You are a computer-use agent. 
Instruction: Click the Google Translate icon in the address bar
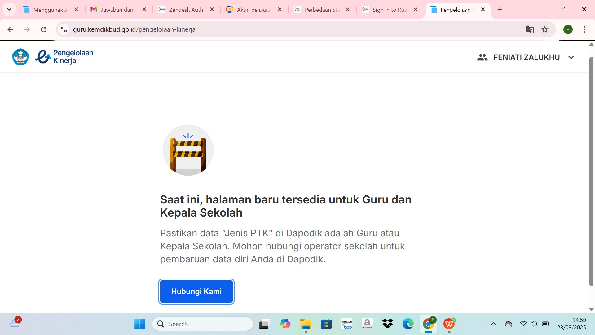click(x=530, y=29)
